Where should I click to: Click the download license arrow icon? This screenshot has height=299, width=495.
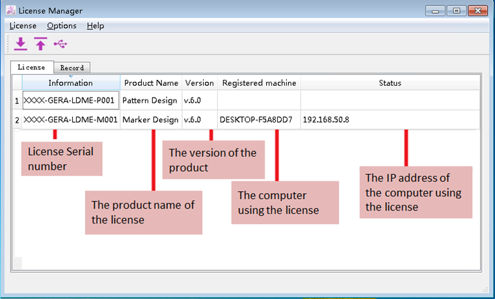click(21, 44)
